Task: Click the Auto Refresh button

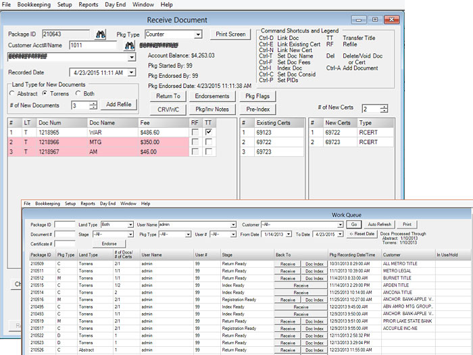Action: coord(379,224)
